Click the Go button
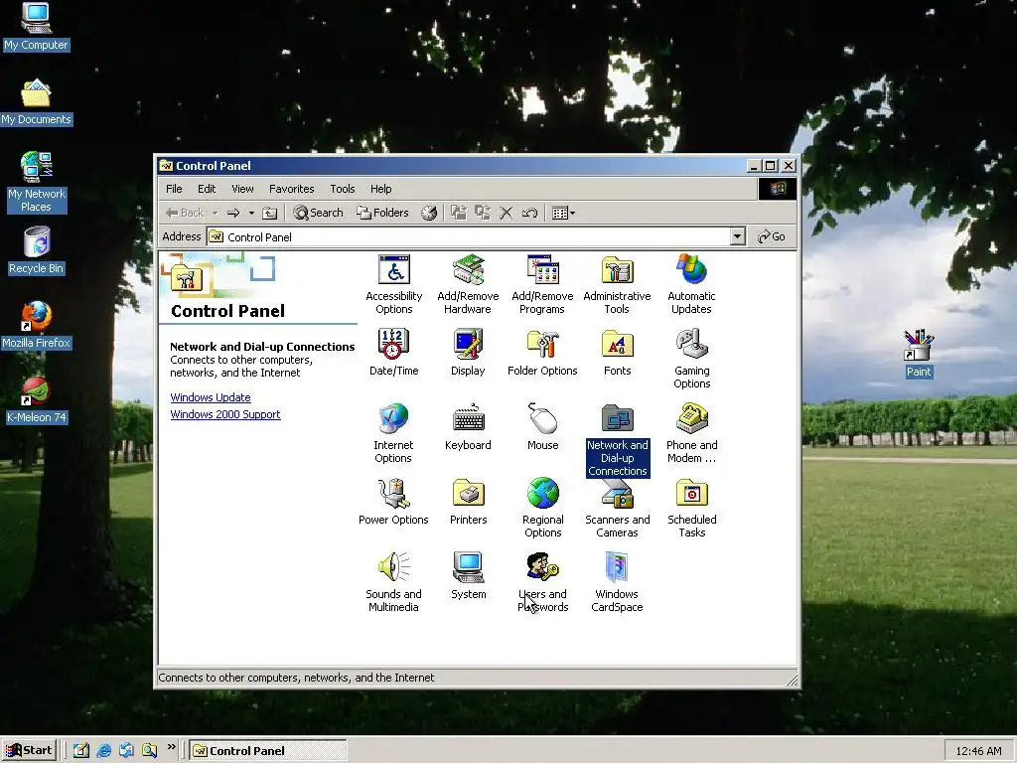The width and height of the screenshot is (1017, 763). 771,236
